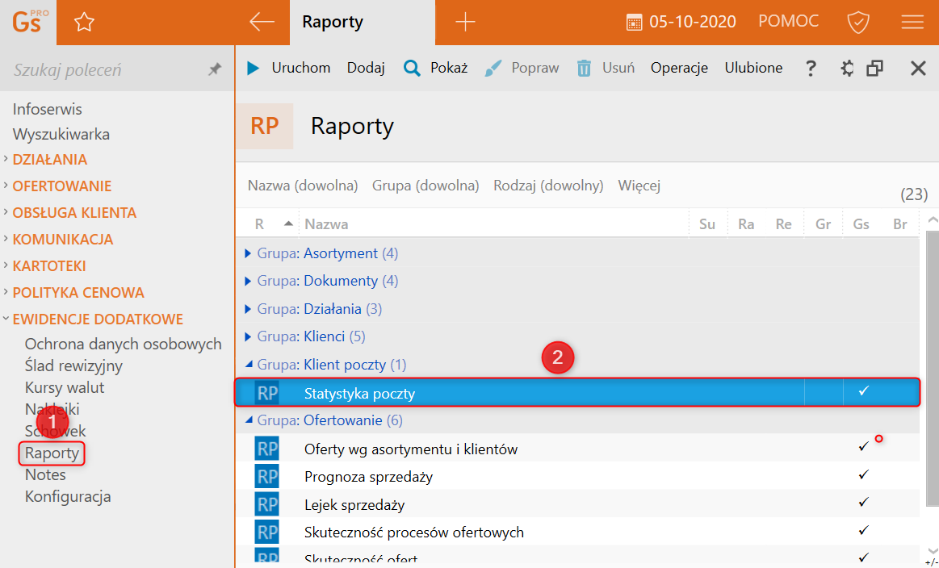Expand the DZIAŁANIA sidebar section
Viewport: 939px width, 568px height.
point(6,159)
